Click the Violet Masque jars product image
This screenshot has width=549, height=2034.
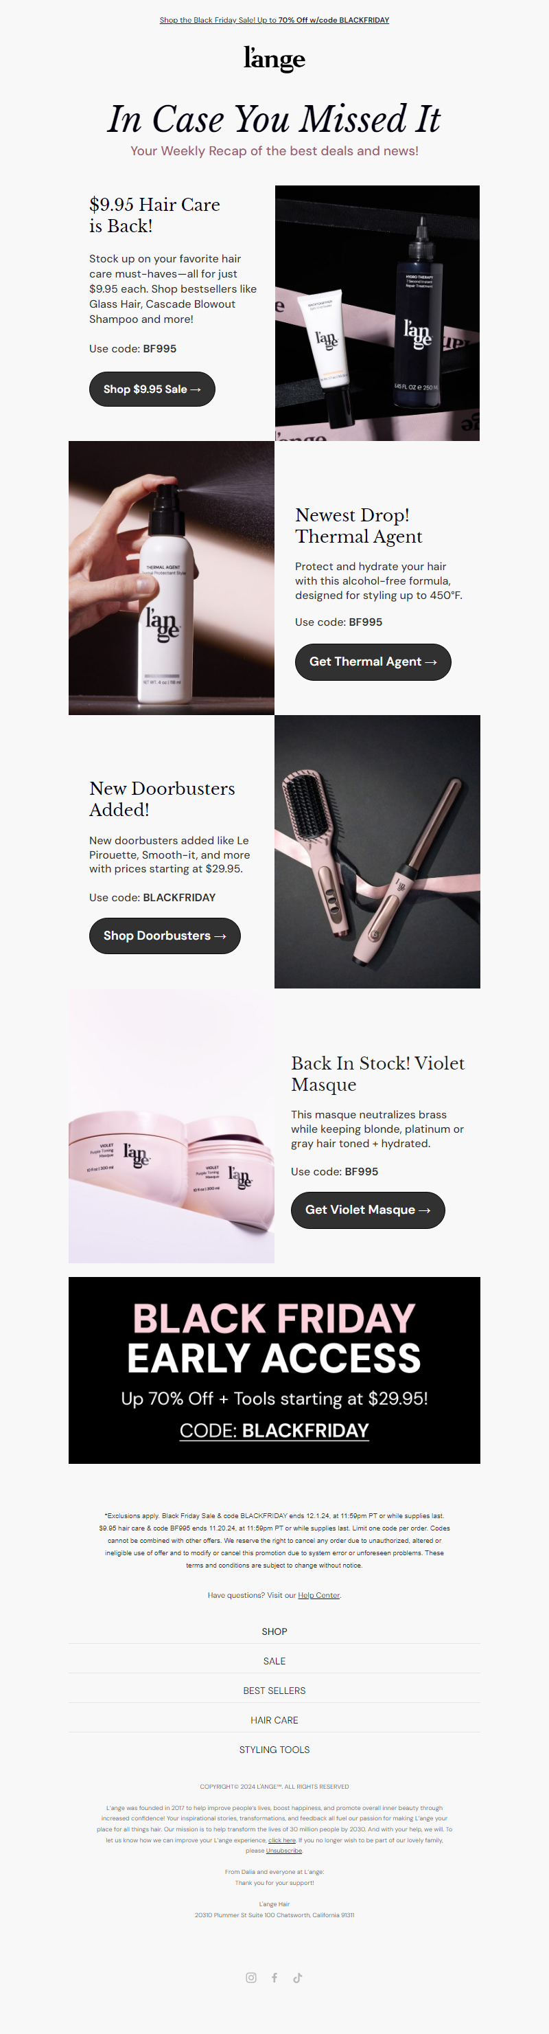pyautogui.click(x=171, y=1126)
